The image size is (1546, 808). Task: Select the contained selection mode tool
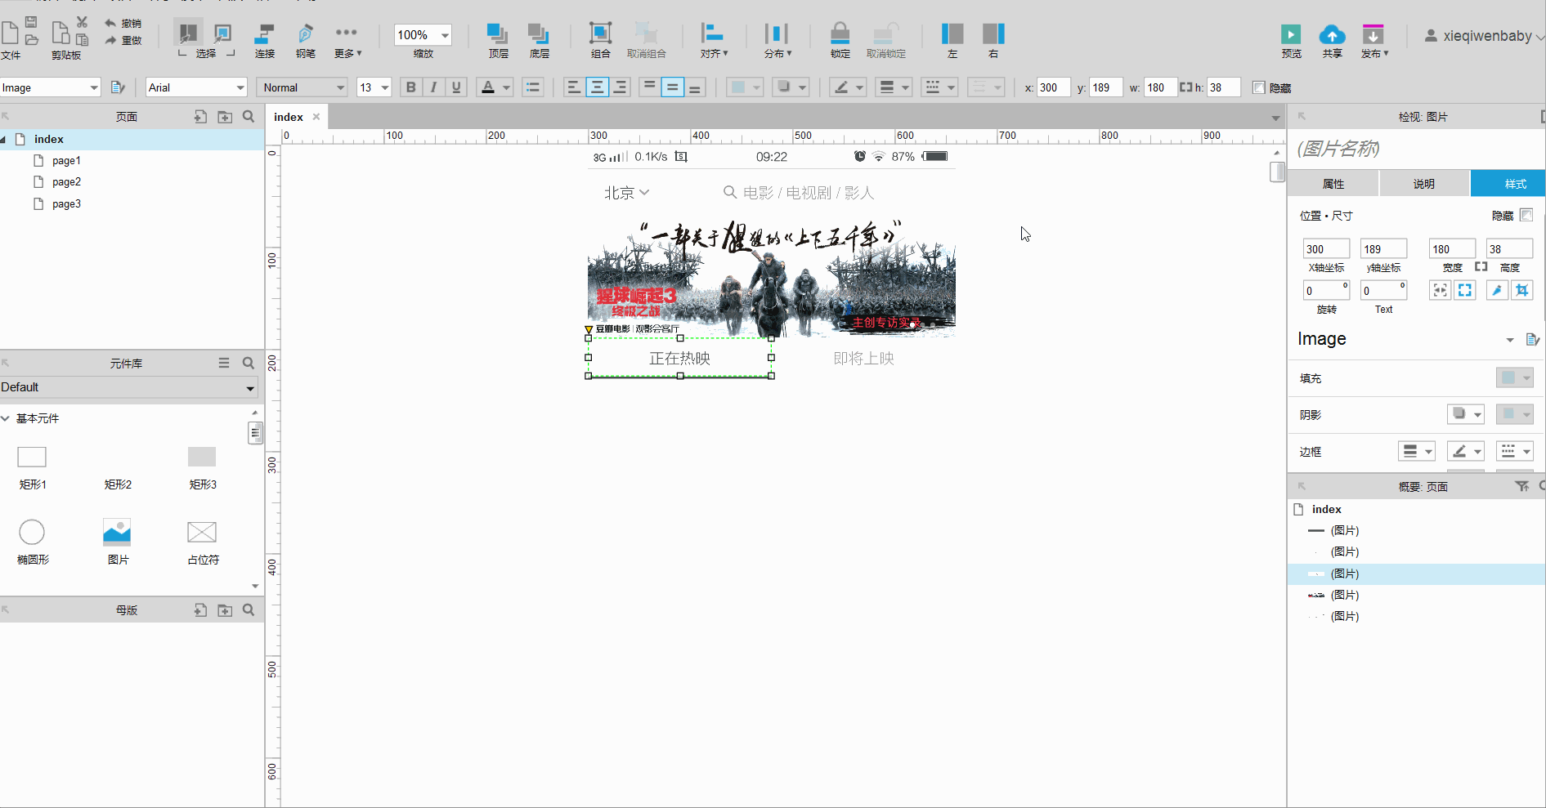[x=222, y=33]
